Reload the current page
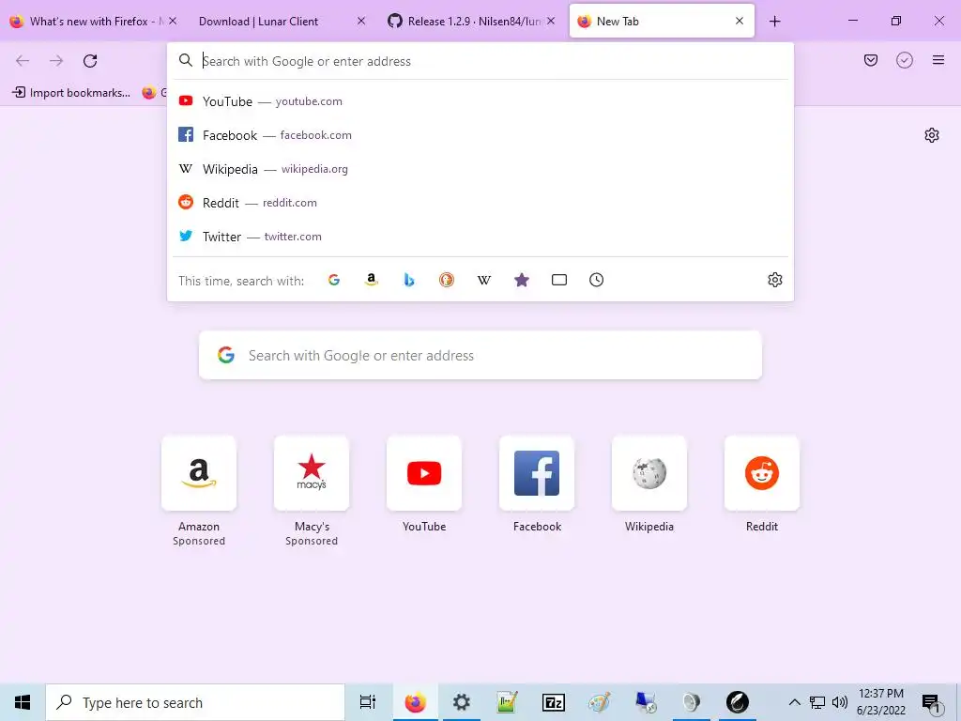The image size is (961, 721). click(x=90, y=60)
